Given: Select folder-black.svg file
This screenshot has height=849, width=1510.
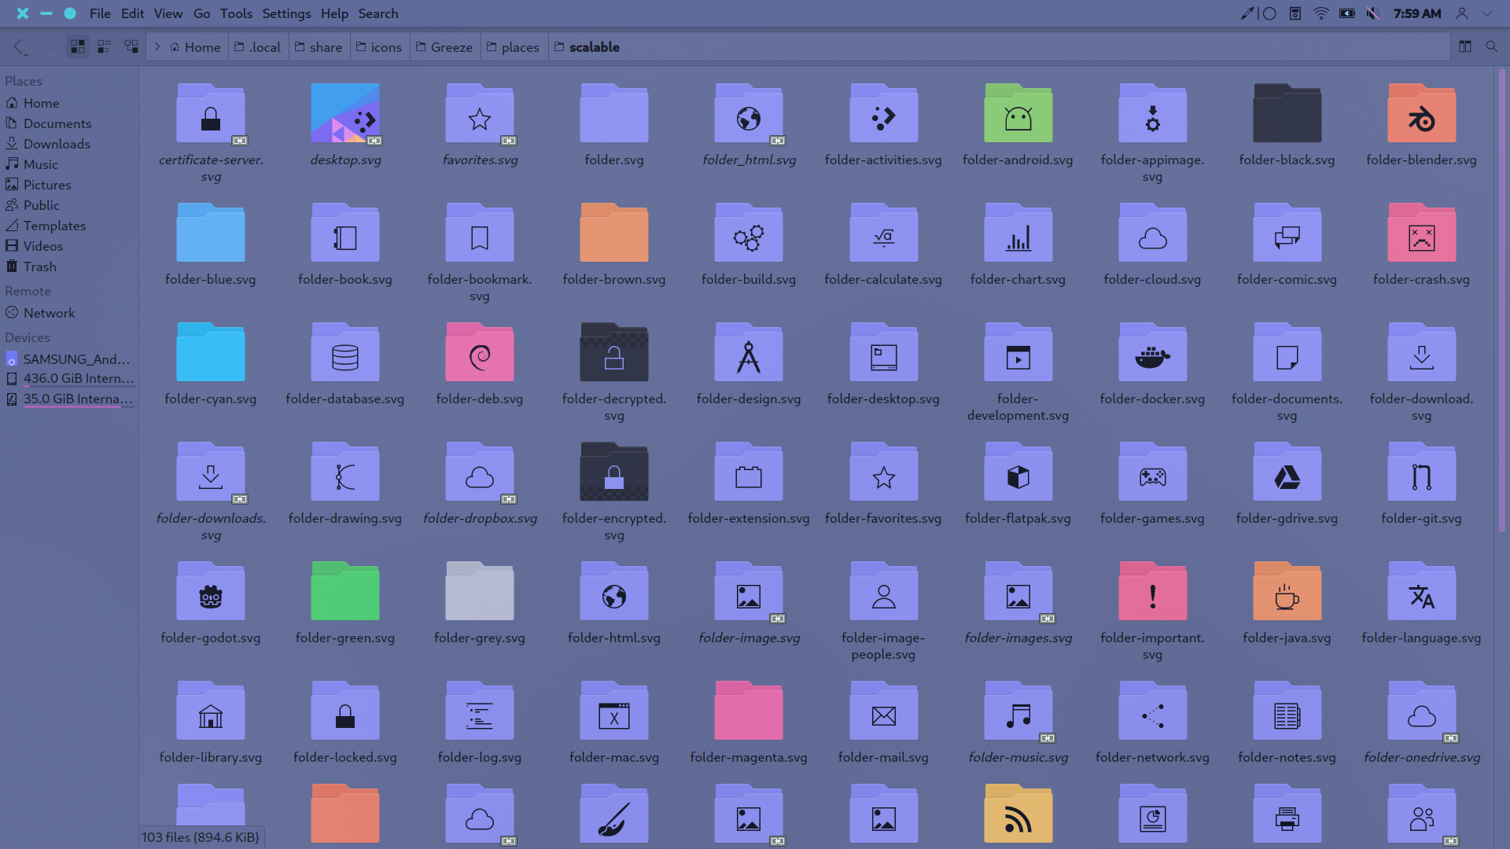Looking at the screenshot, I should (1287, 114).
